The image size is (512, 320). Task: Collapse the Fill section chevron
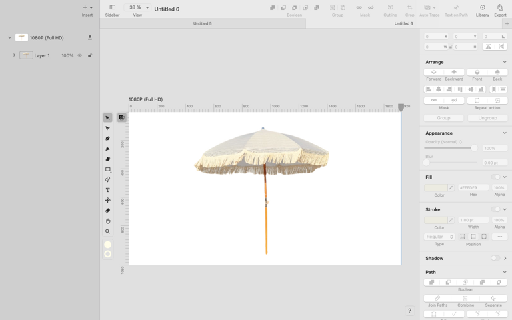point(505,177)
